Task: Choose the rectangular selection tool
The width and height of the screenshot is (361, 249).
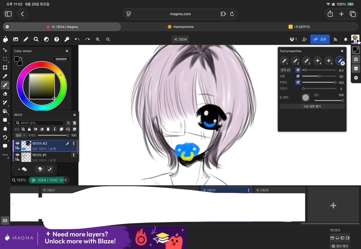Action: [5, 59]
